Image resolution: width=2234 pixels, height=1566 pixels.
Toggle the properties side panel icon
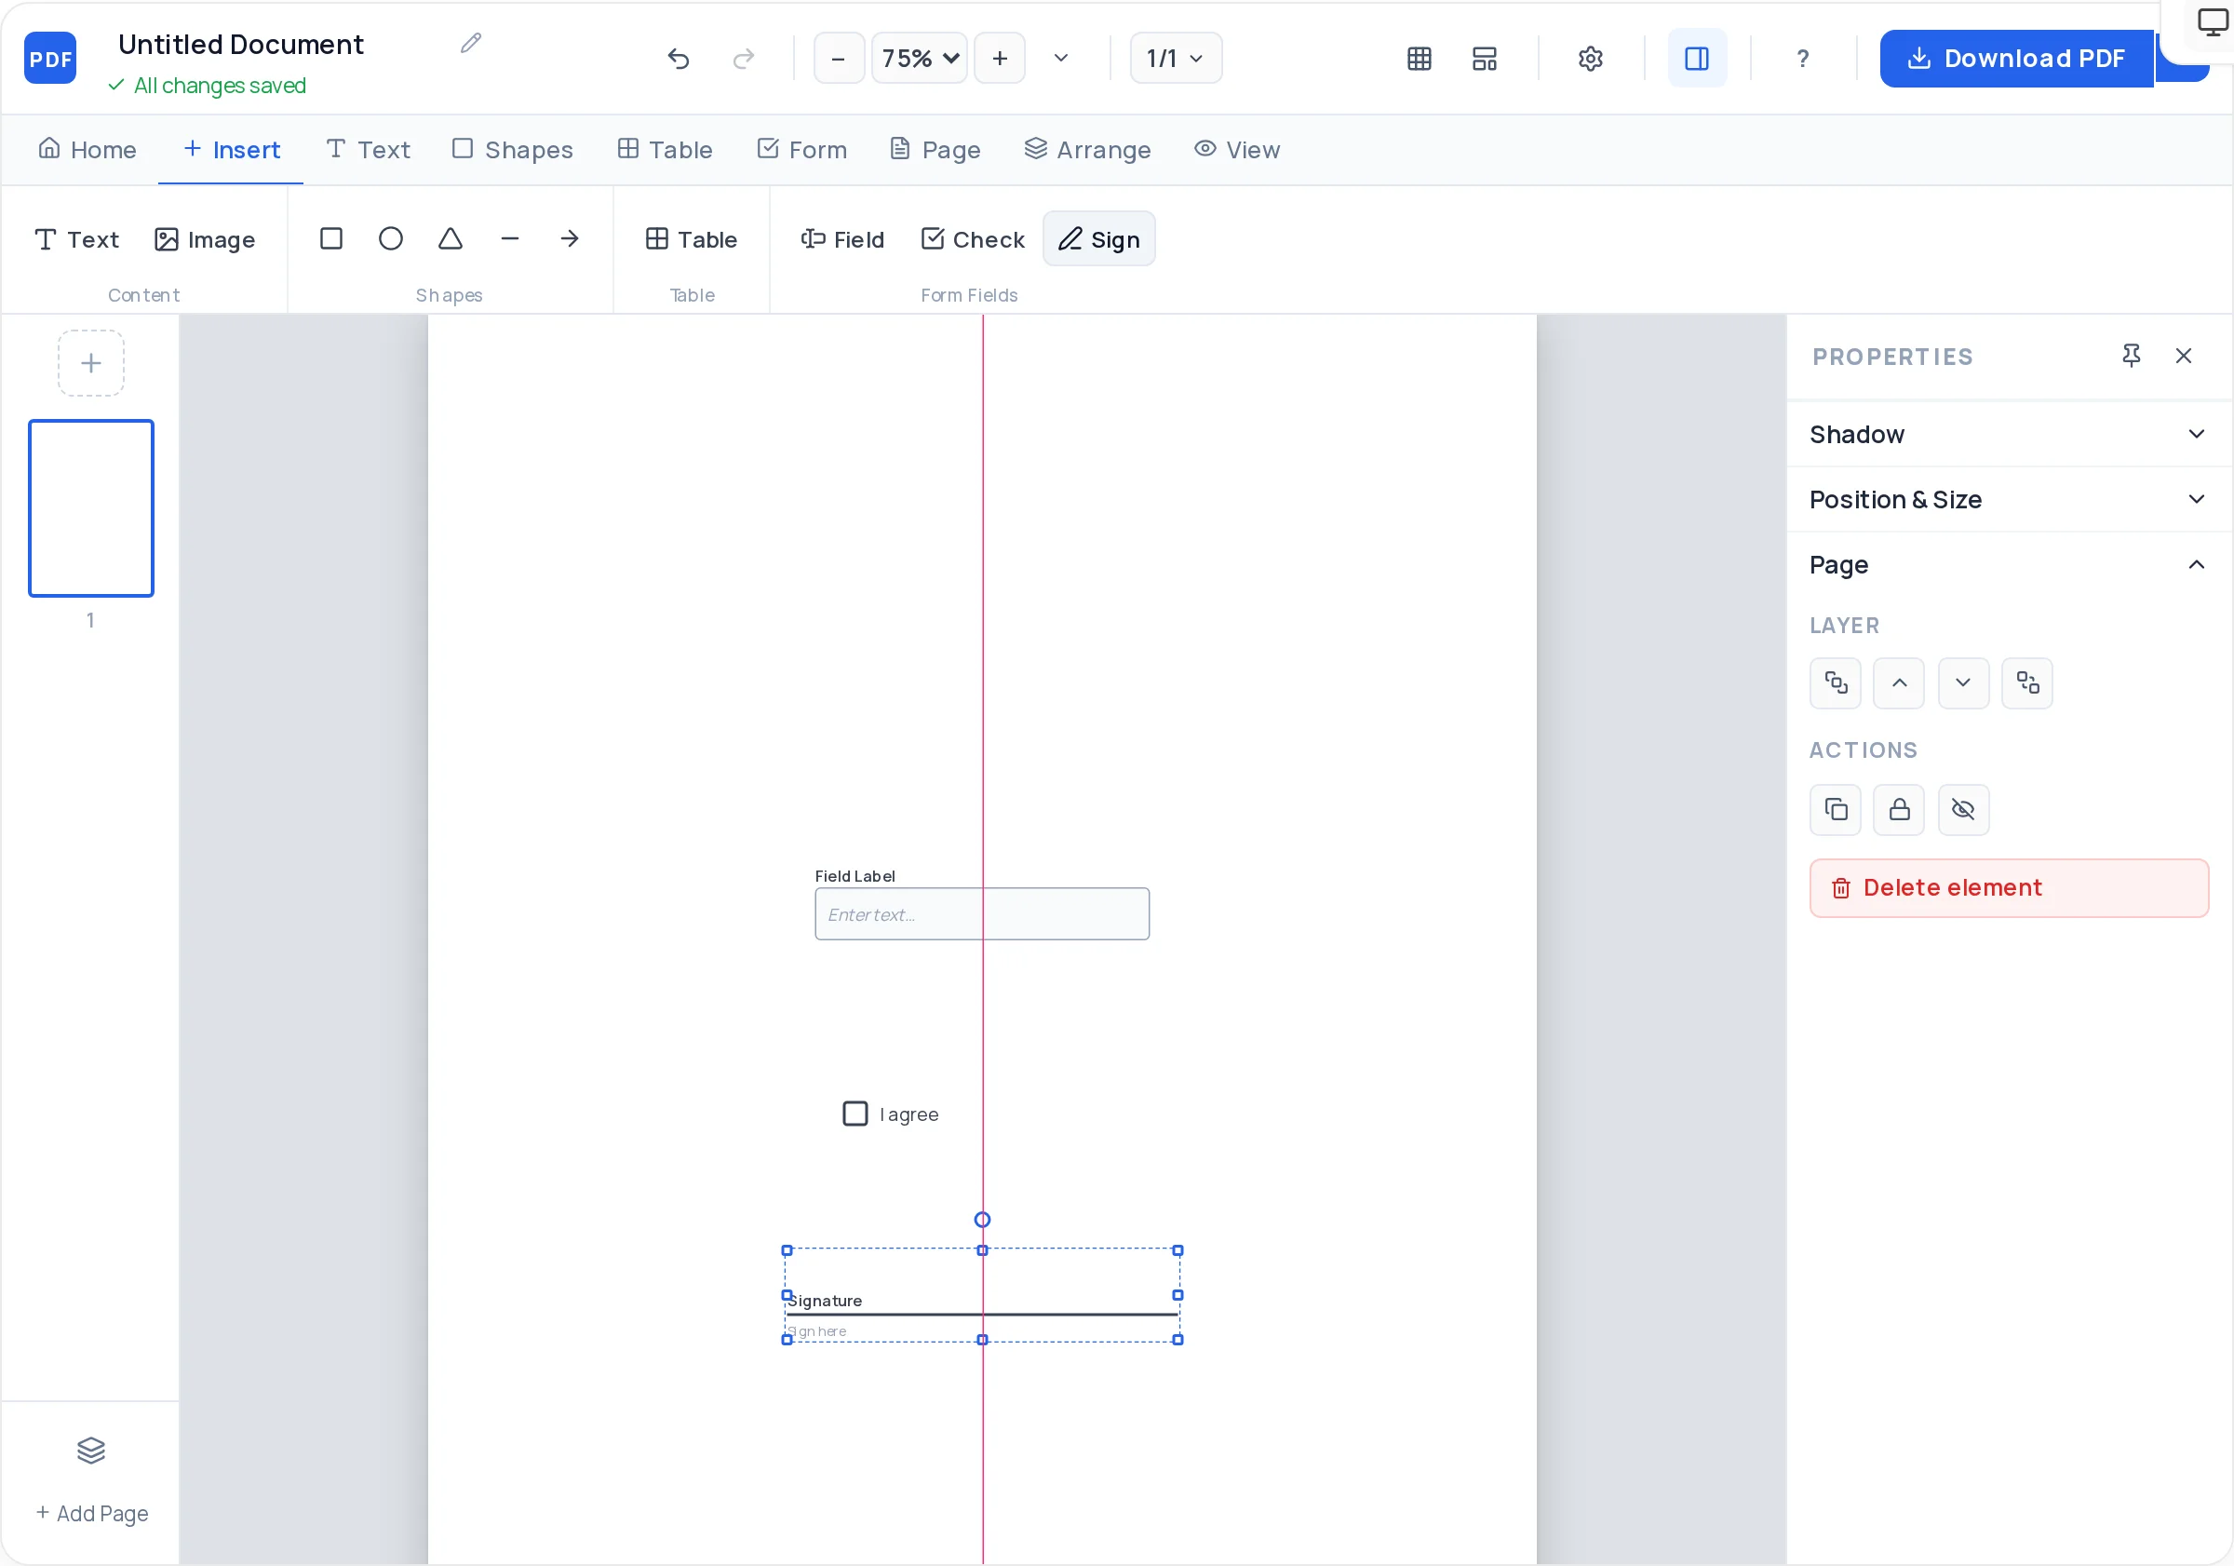pyautogui.click(x=1696, y=59)
